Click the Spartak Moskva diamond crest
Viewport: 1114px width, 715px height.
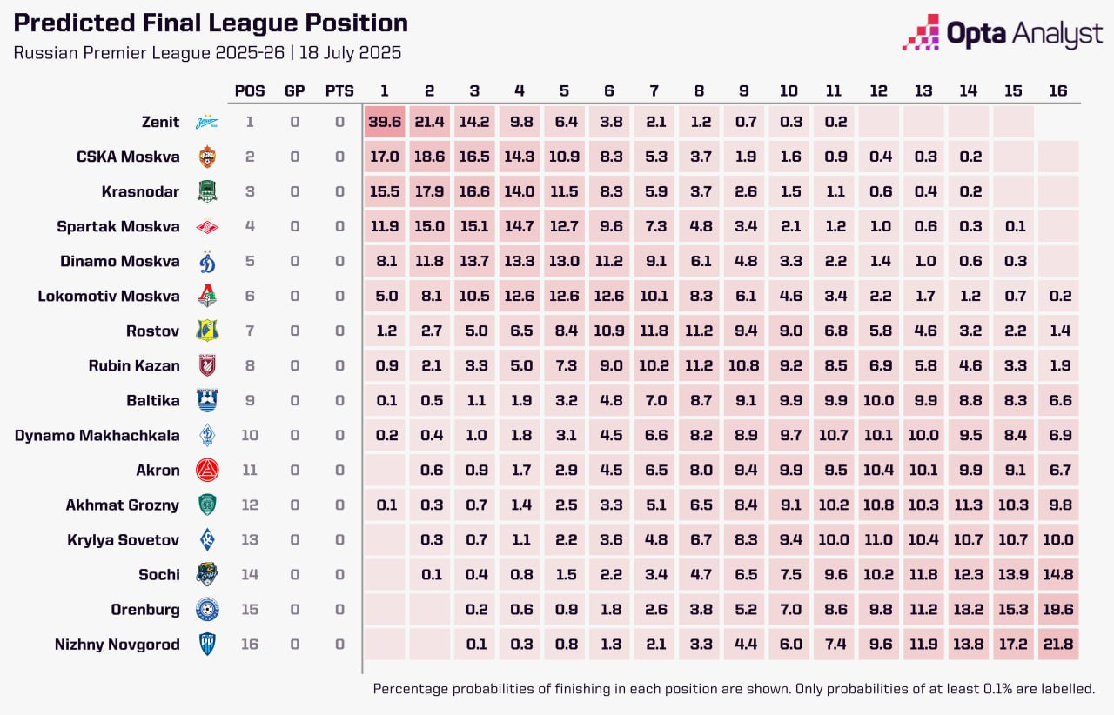tap(207, 227)
